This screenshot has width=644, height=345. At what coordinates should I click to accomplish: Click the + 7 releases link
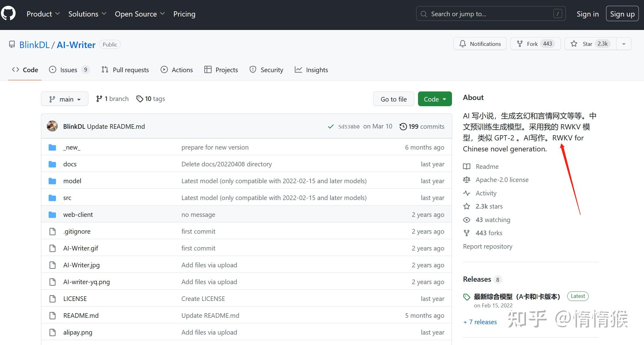(x=480, y=322)
